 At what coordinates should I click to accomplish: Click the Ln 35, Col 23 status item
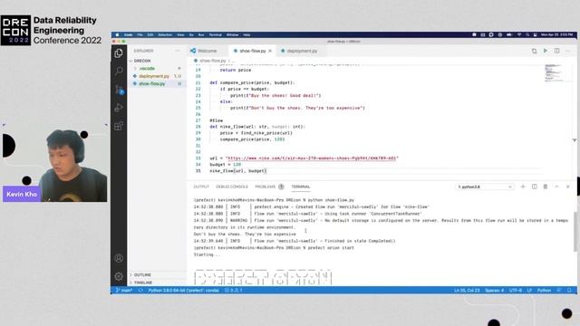click(x=467, y=290)
